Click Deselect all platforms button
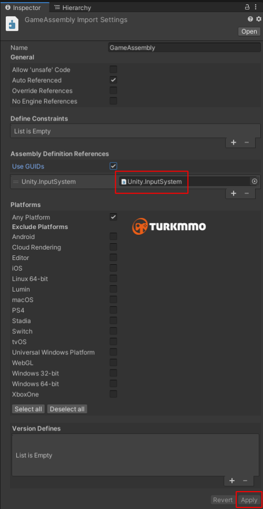This screenshot has width=263, height=509. [x=67, y=409]
